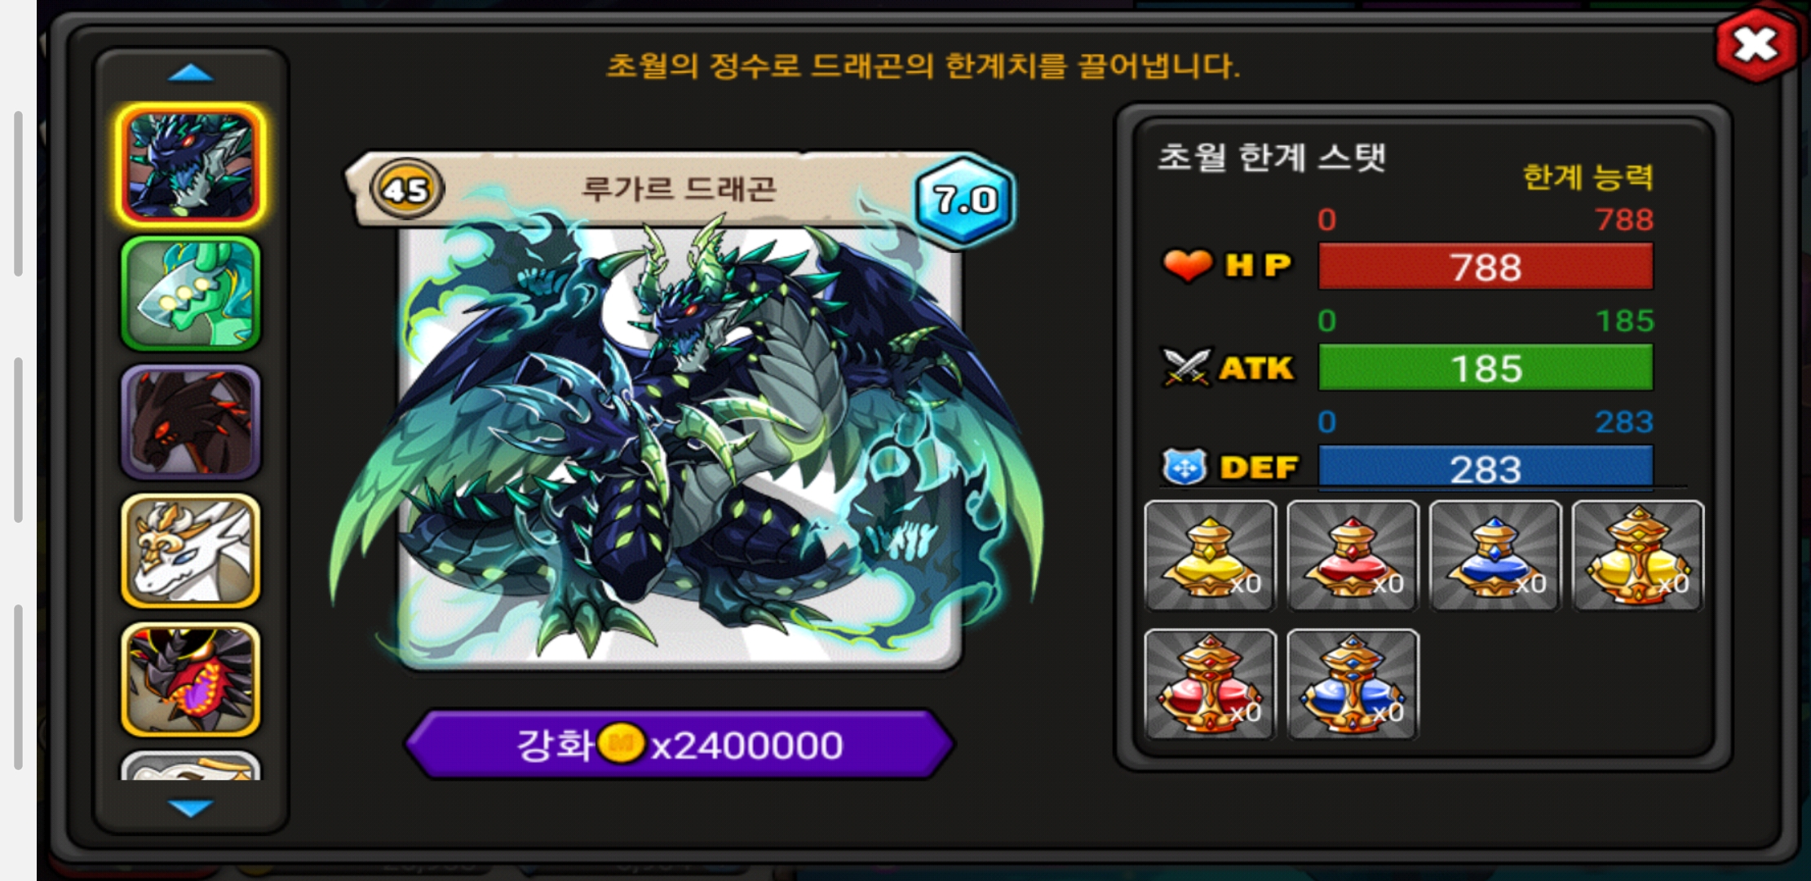The width and height of the screenshot is (1811, 881).
Task: Tap the level 45 gold badge
Action: [x=406, y=190]
